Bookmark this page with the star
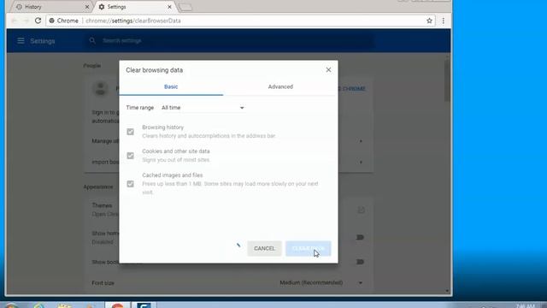This screenshot has height=308, width=547. coord(429,21)
